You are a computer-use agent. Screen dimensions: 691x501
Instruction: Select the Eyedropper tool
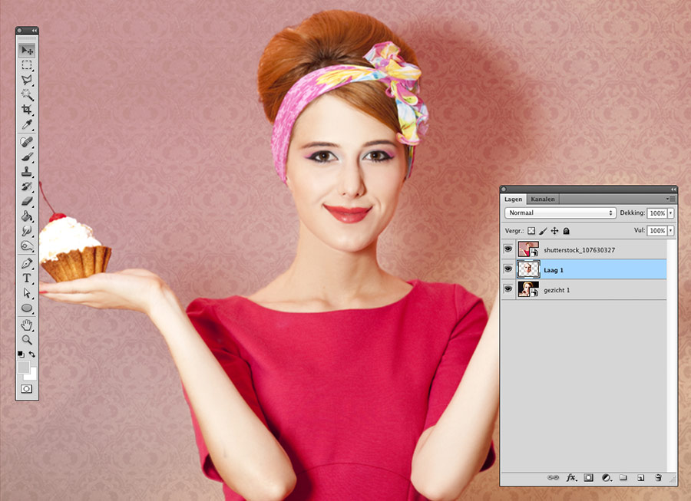tap(27, 124)
